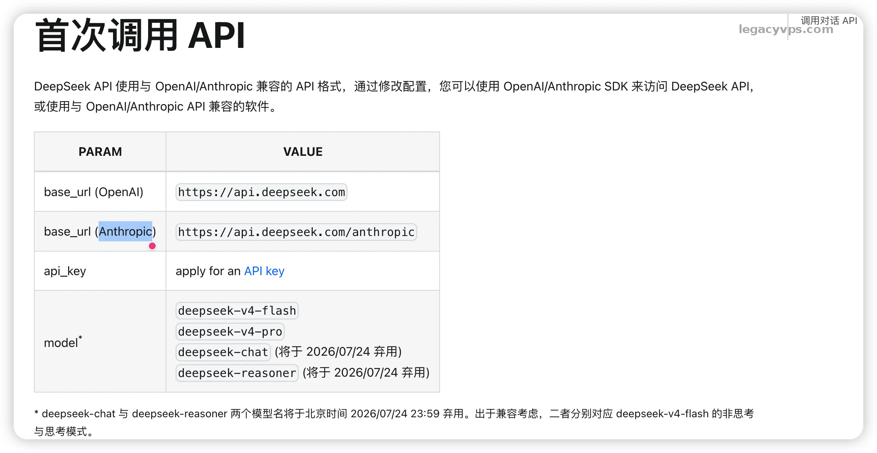The height and width of the screenshot is (453, 877).
Task: Click the deepseek-reasoner model code tag
Action: pos(237,373)
